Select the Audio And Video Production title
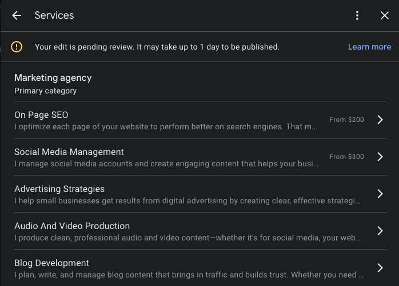Screen dimensions: 399x286 tap(72, 226)
